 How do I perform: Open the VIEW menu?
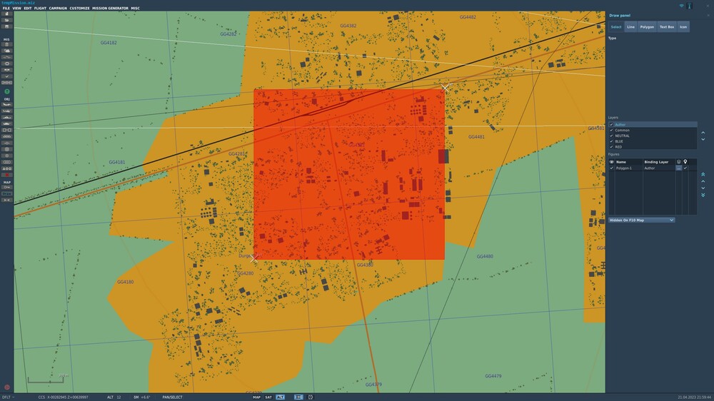(x=17, y=8)
